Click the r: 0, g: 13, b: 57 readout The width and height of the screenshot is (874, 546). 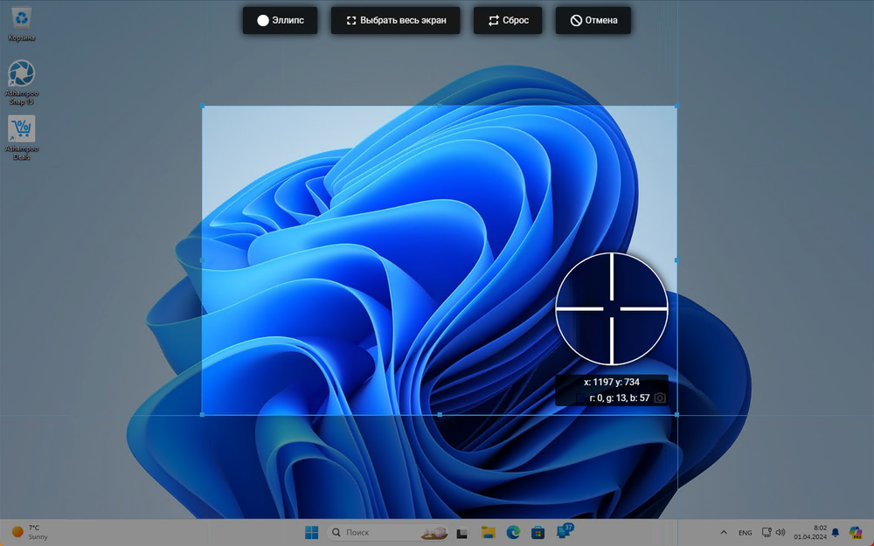[620, 397]
